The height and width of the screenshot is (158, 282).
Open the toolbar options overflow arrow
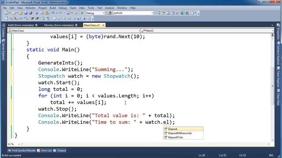[198, 13]
